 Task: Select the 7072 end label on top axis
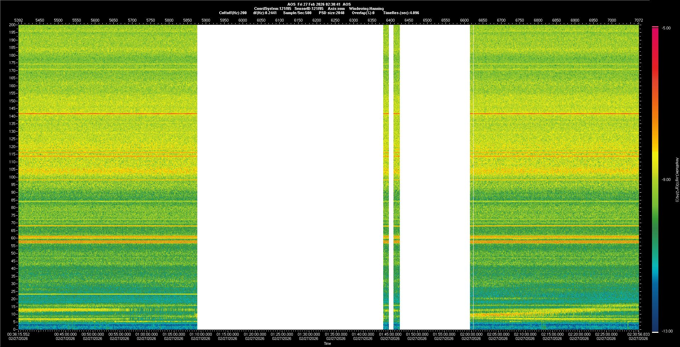click(639, 20)
